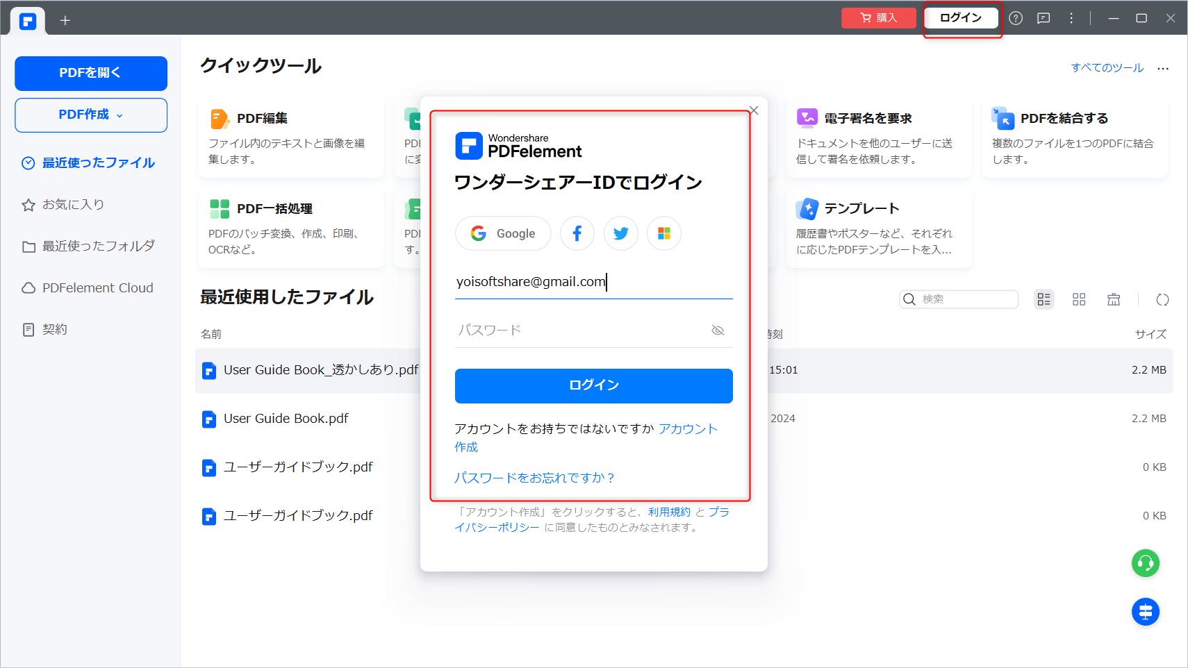Screen dimensions: 1188x668
Task: Click the 名前 column header
Action: coord(211,334)
